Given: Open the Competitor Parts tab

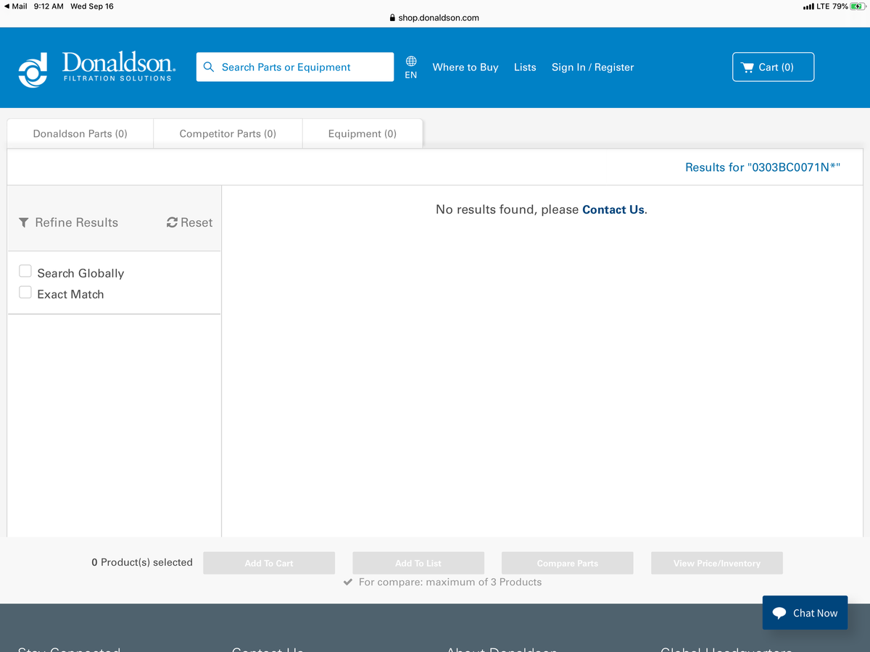Looking at the screenshot, I should point(228,134).
